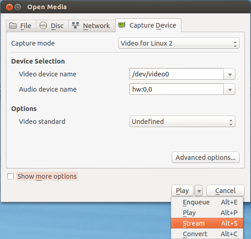Close the Open Media dialog window
251x239 pixels.
tap(9, 7)
